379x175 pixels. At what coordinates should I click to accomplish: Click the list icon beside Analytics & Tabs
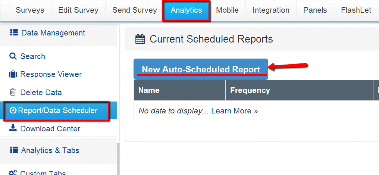pyautogui.click(x=14, y=150)
